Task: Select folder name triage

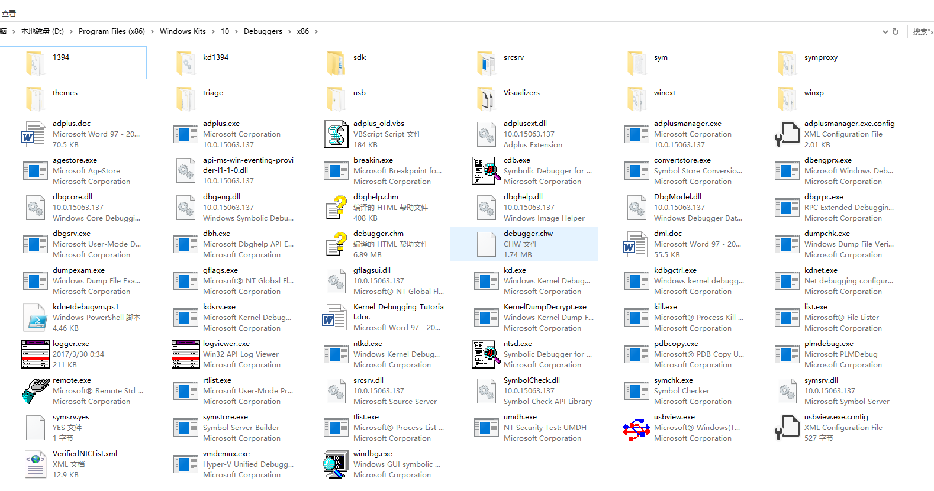Action: 213,93
